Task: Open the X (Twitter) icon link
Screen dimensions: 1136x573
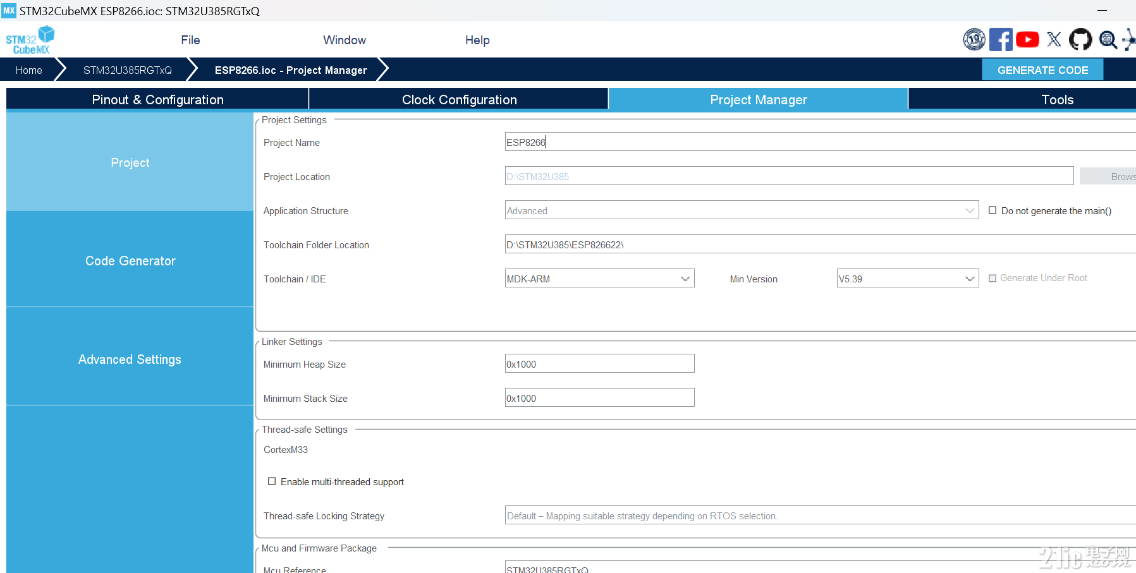Action: coord(1054,40)
